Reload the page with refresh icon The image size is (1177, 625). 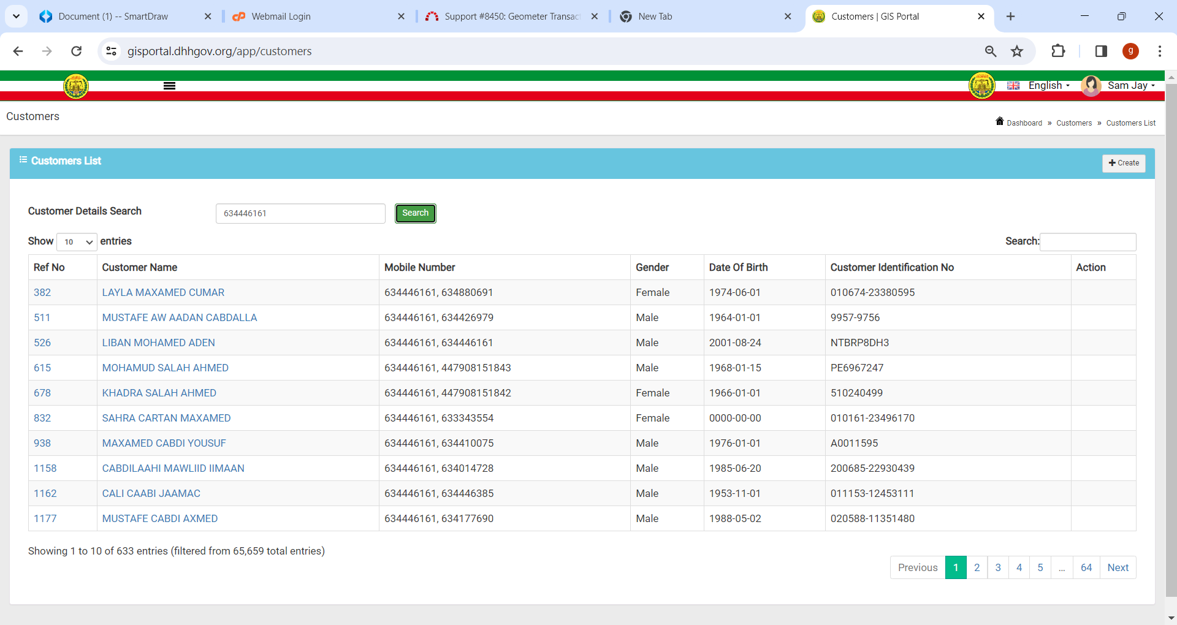pos(76,51)
